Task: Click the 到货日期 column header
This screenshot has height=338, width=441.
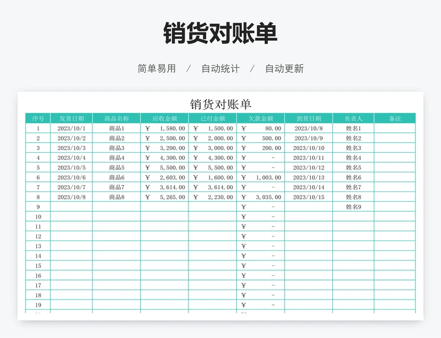Action: click(x=309, y=119)
